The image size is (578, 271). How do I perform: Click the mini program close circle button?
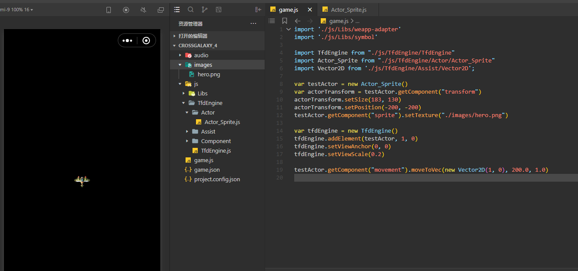point(146,40)
